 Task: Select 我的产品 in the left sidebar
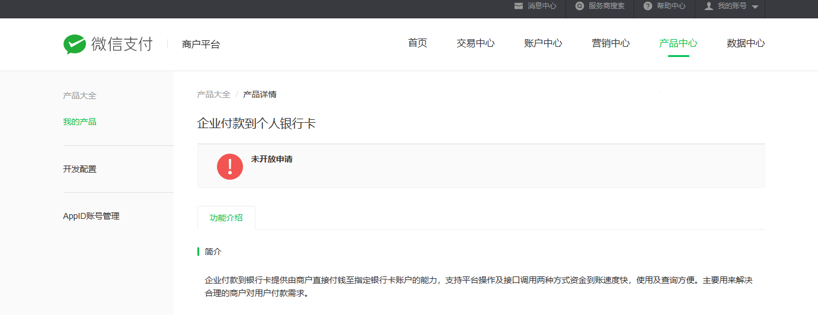(x=79, y=122)
